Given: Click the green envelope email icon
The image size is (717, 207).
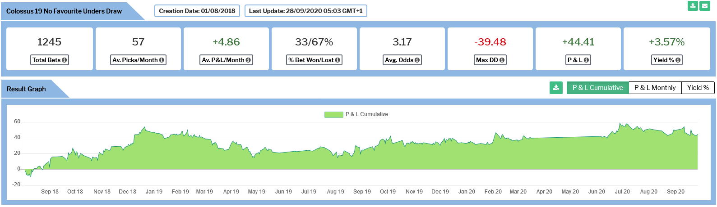Looking at the screenshot, I should point(704,6).
